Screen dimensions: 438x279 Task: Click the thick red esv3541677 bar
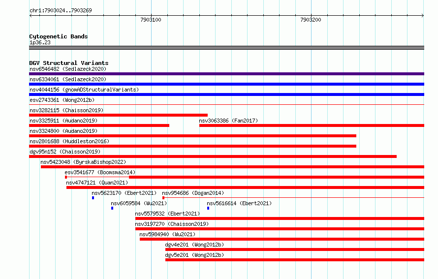tap(277, 177)
